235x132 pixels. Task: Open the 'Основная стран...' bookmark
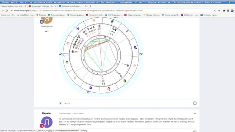[57, 15]
